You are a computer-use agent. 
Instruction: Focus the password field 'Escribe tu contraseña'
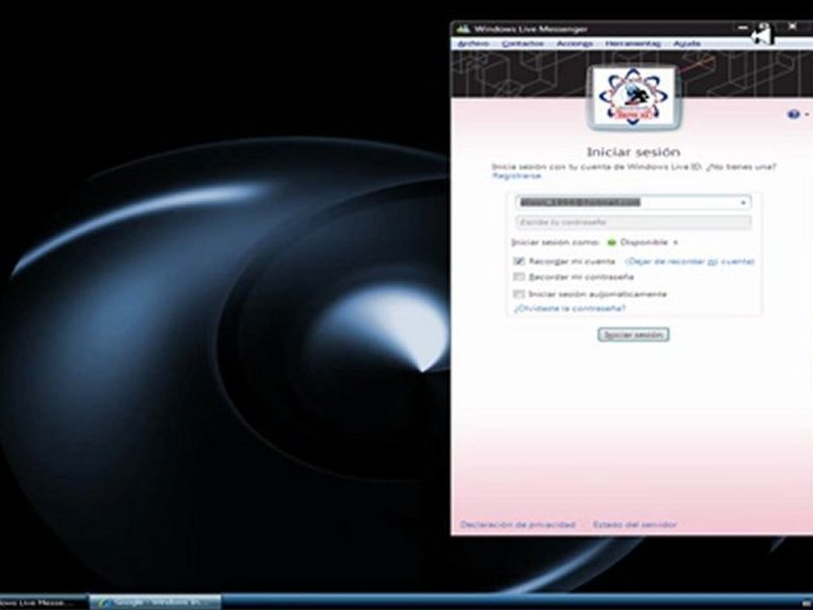(x=633, y=222)
